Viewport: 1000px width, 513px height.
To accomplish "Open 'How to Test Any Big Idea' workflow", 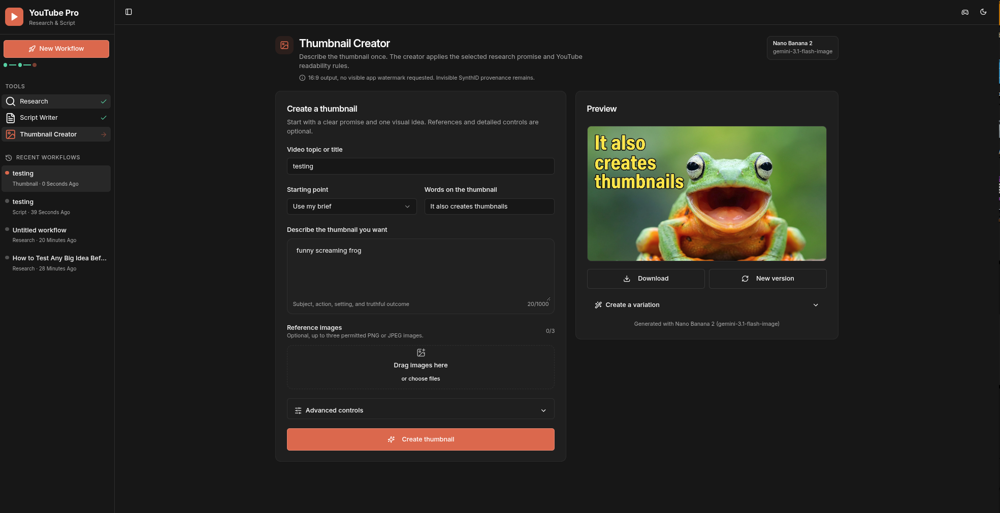I will (x=56, y=263).
